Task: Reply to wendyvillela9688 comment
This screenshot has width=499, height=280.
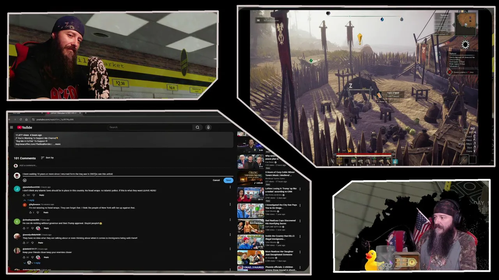Action: coord(41,243)
